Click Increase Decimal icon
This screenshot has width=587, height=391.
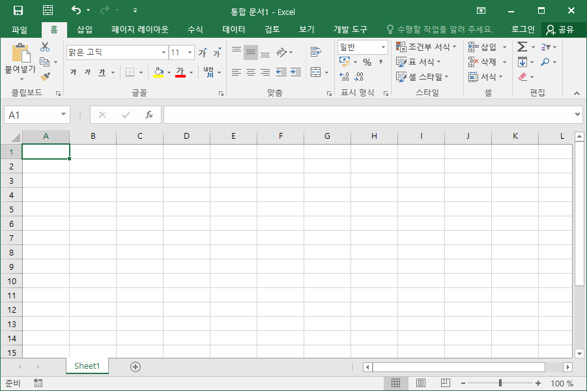pos(345,77)
